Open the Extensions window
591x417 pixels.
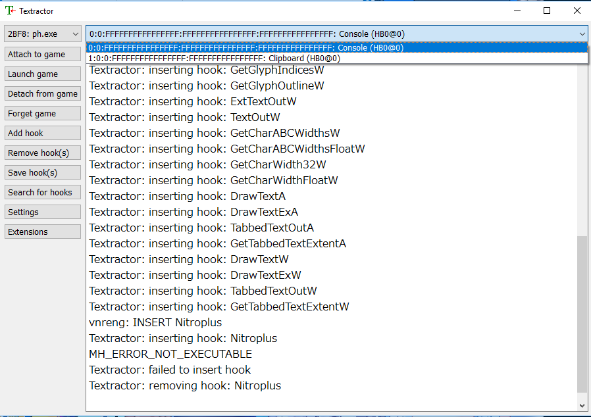pyautogui.click(x=42, y=232)
